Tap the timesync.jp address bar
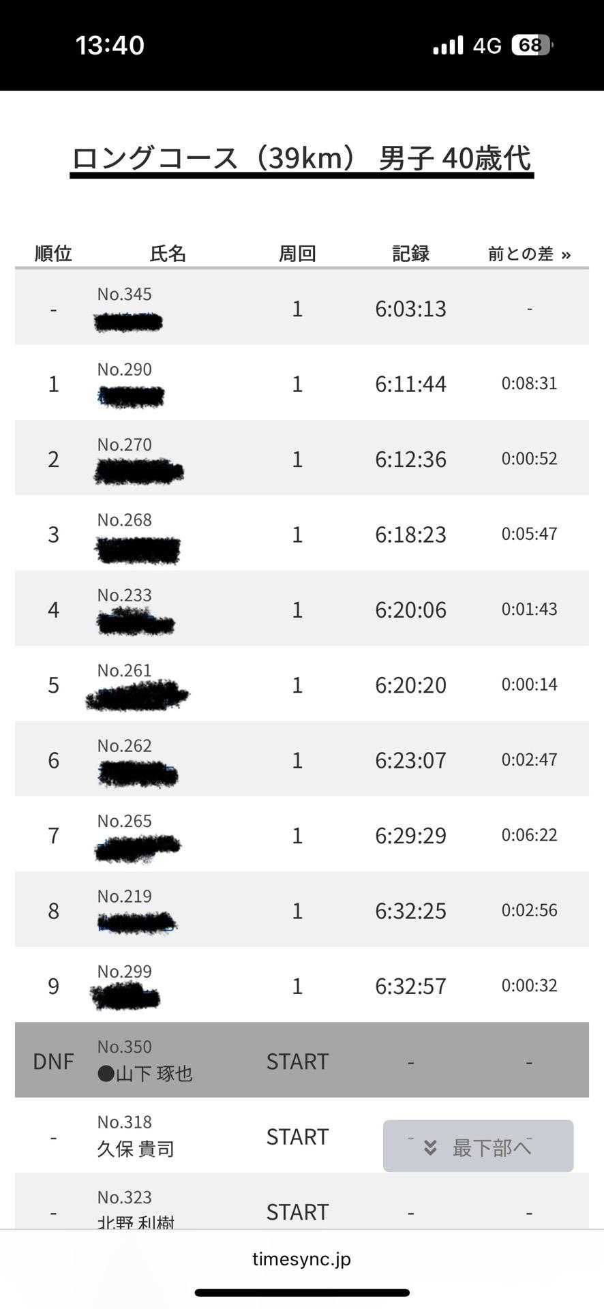The image size is (604, 1309). (301, 1259)
